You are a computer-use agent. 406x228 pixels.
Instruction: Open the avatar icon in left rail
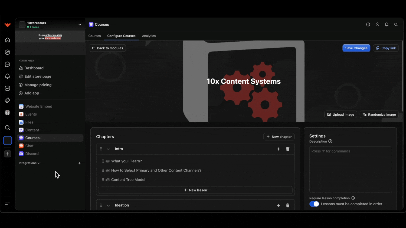pyautogui.click(x=8, y=112)
